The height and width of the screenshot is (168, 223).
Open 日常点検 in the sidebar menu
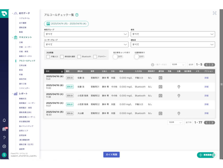coord(23,65)
